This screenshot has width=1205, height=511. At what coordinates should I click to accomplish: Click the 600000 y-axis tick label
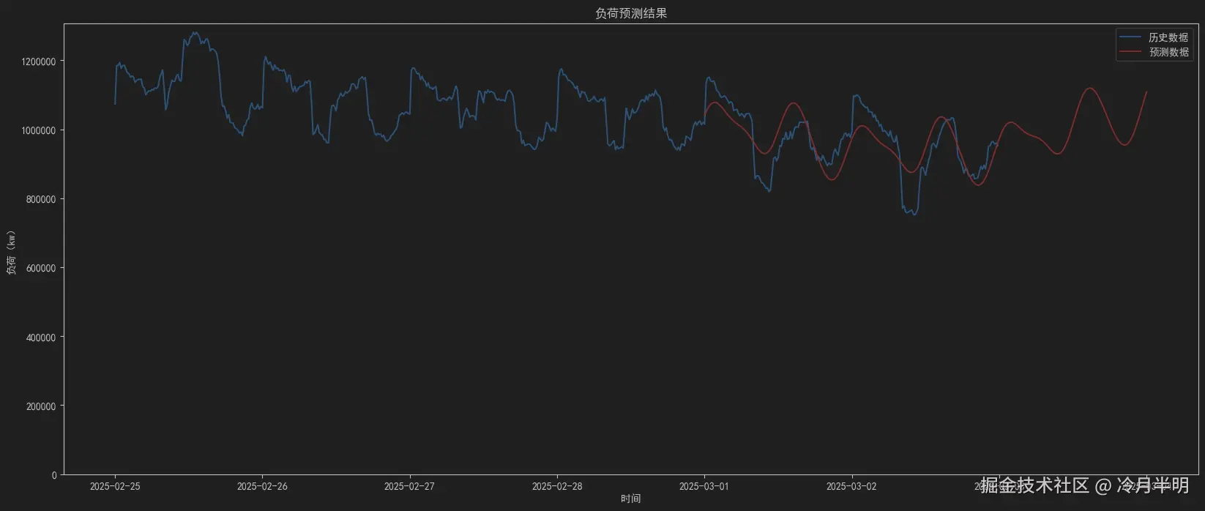[41, 268]
